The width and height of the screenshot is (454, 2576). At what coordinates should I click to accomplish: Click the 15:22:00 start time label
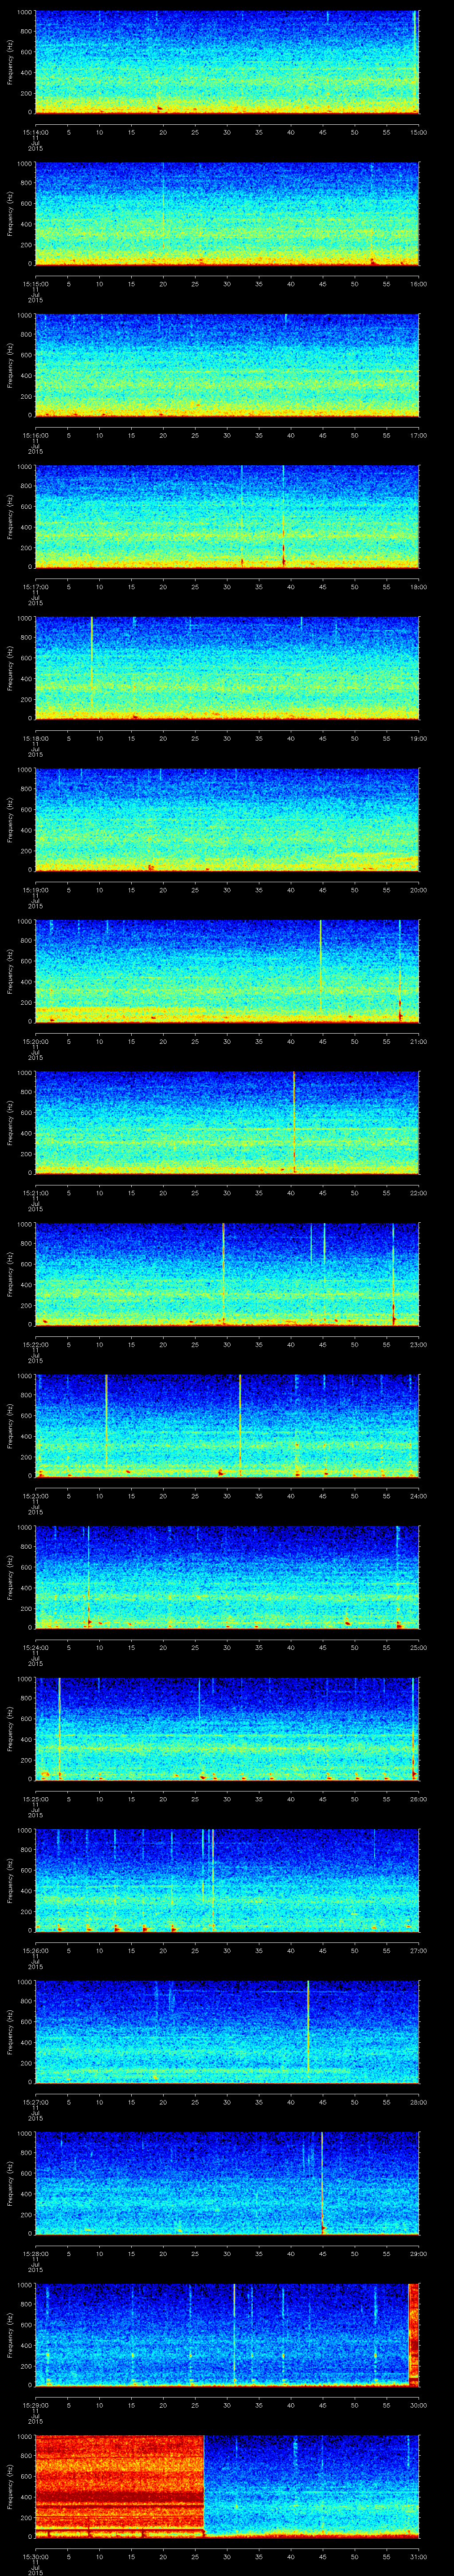[x=35, y=1344]
